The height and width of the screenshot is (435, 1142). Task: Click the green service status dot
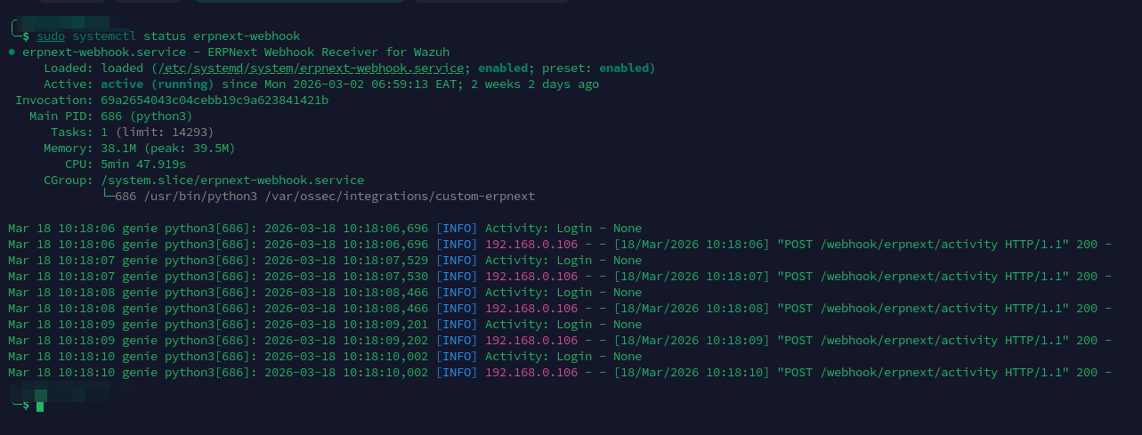click(11, 52)
